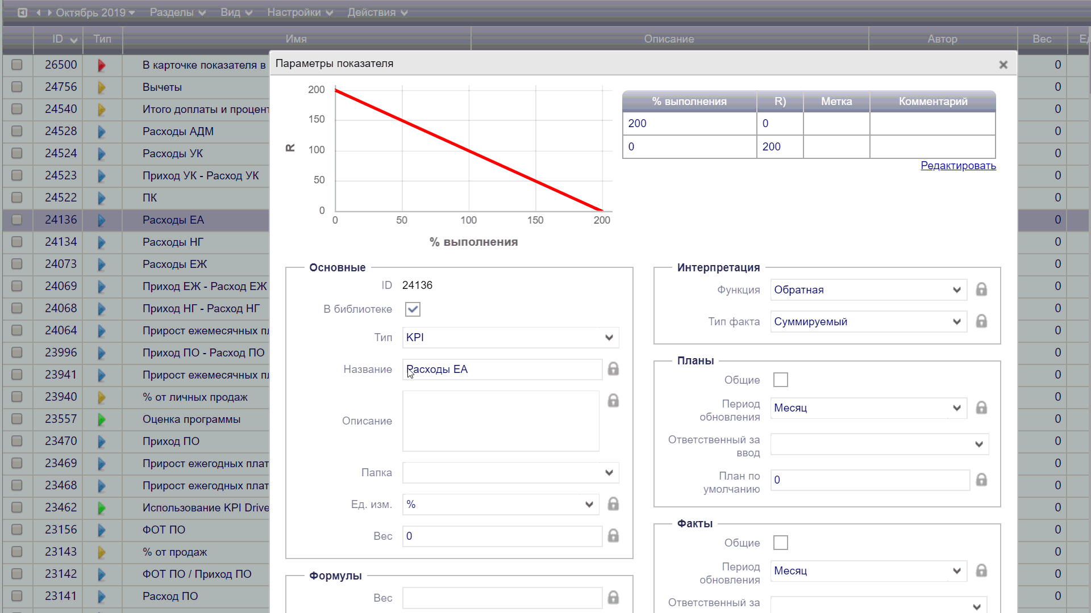Click the green flag icon for row 23462
The image size is (1091, 613).
[x=102, y=508]
